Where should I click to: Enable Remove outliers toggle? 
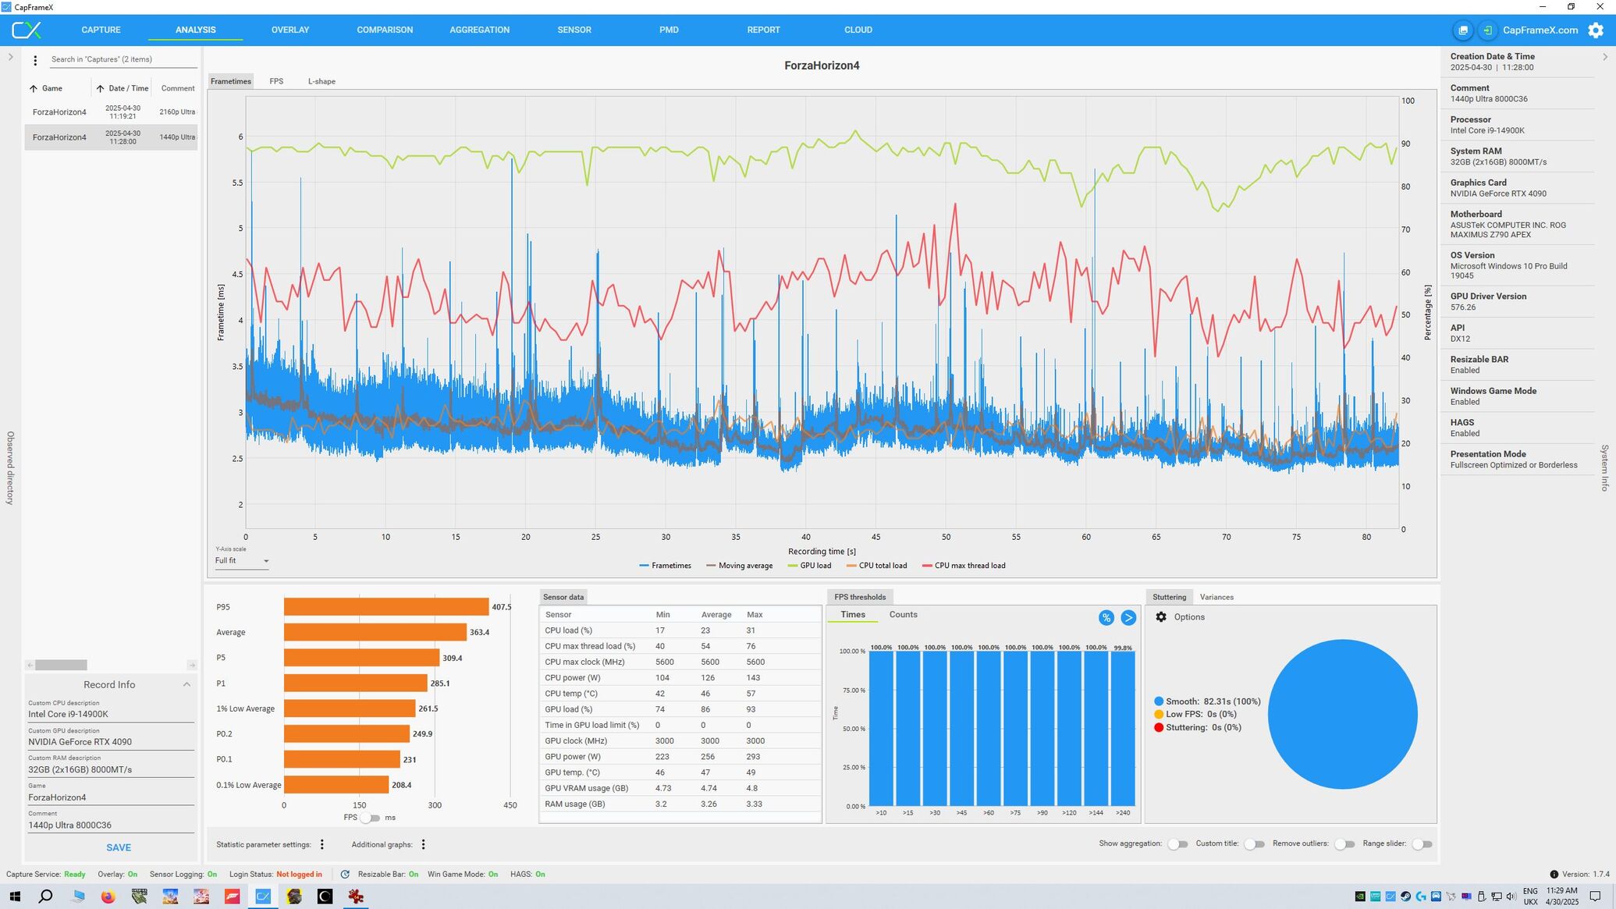click(1344, 844)
